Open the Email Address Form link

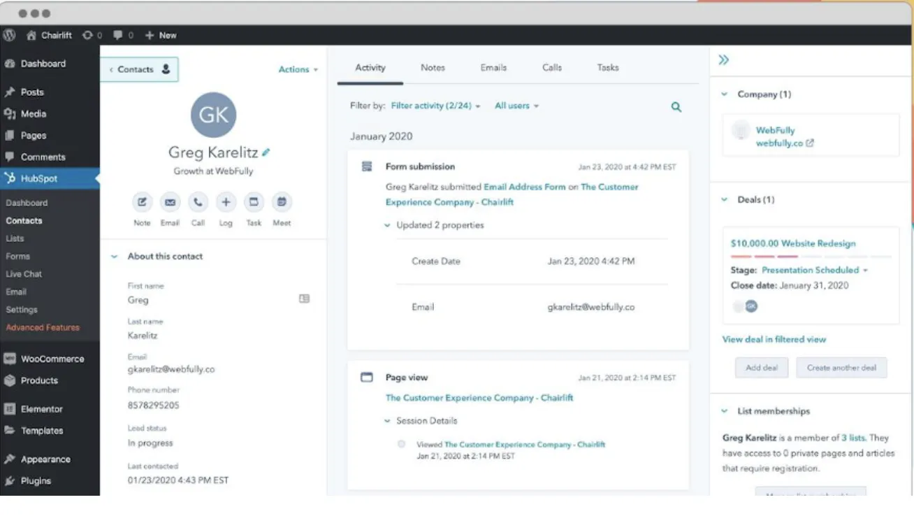pyautogui.click(x=525, y=187)
